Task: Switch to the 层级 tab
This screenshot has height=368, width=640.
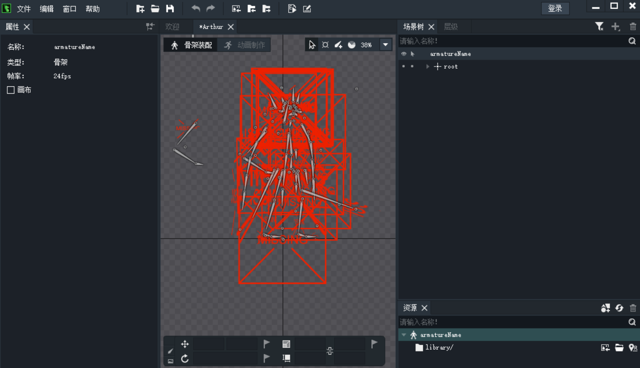Action: (451, 27)
